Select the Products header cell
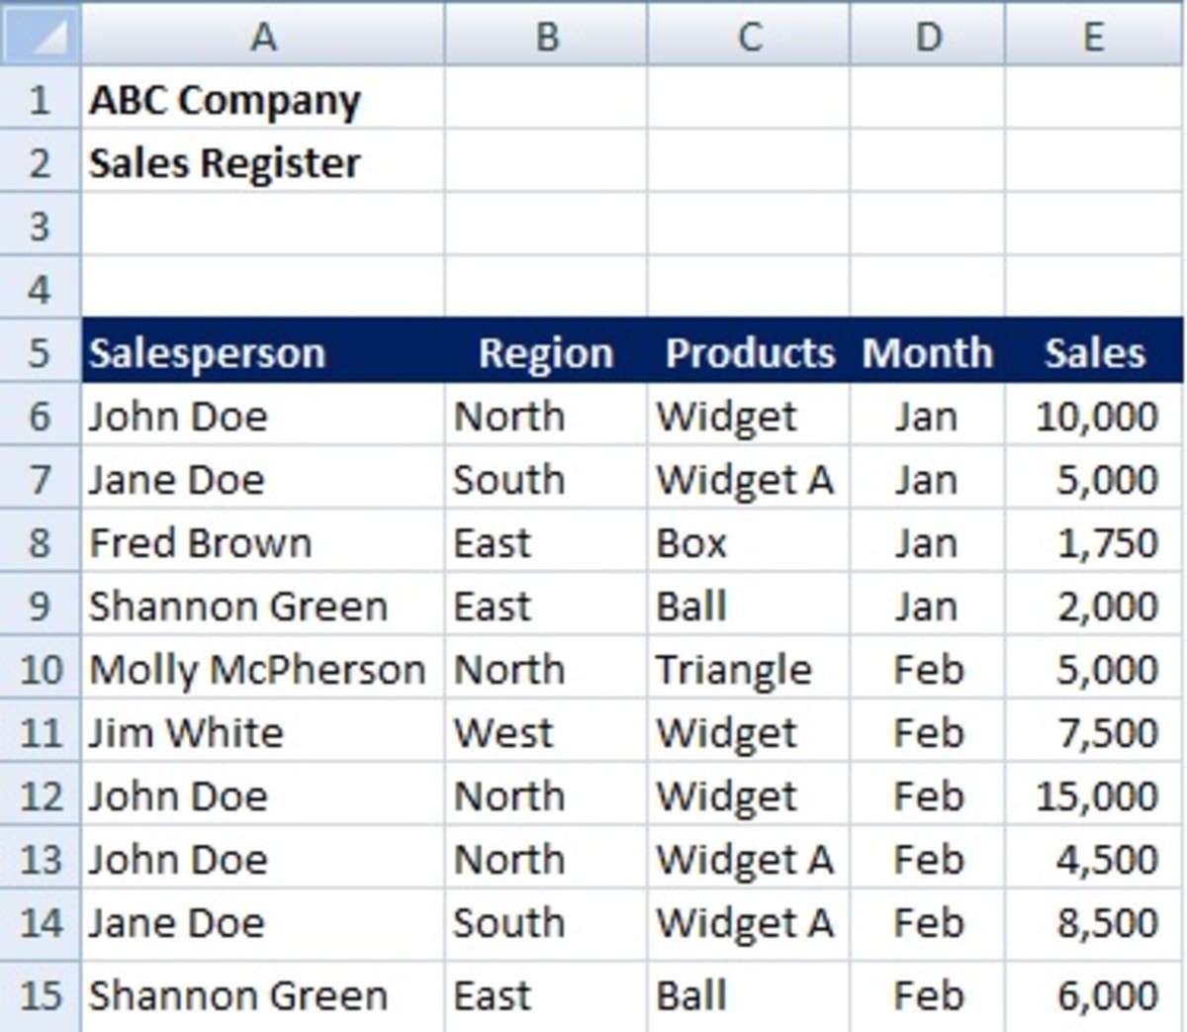This screenshot has height=1032, width=1187. (749, 351)
